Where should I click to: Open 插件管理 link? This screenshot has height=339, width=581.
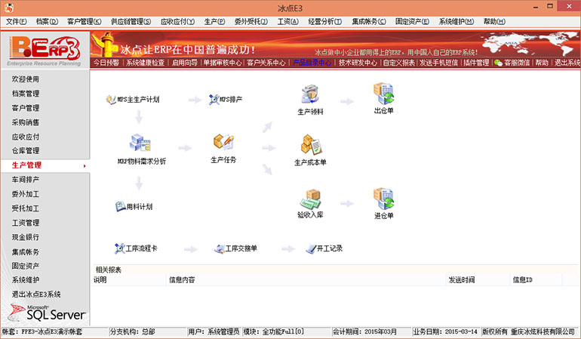476,63
